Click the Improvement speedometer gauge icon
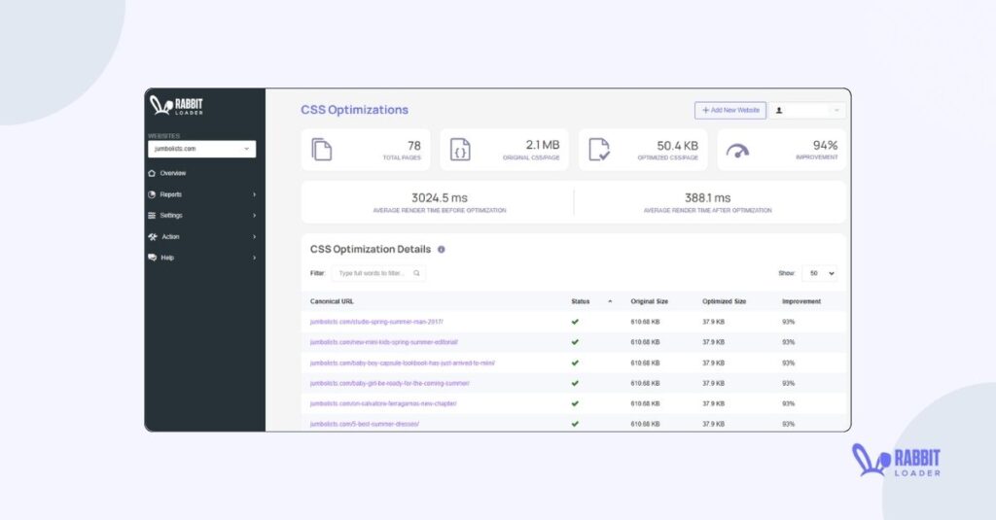 click(x=737, y=151)
